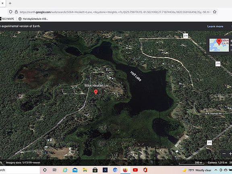
Task: Click the 200 m scale bar
Action: pos(192,163)
